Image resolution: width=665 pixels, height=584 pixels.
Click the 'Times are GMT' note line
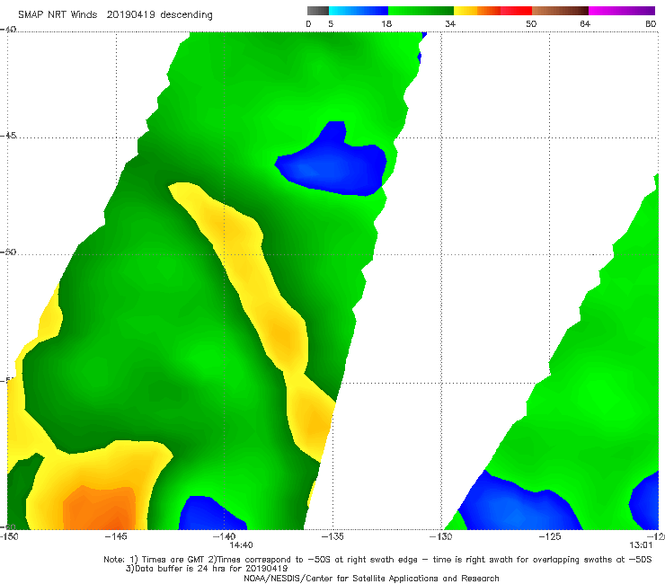[377, 560]
